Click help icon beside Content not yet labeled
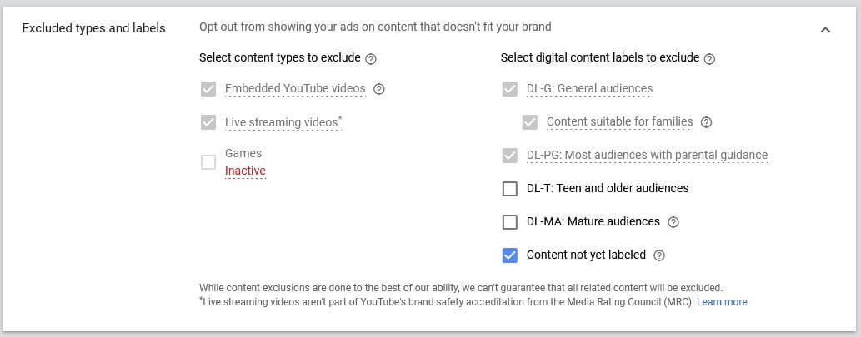 click(659, 255)
